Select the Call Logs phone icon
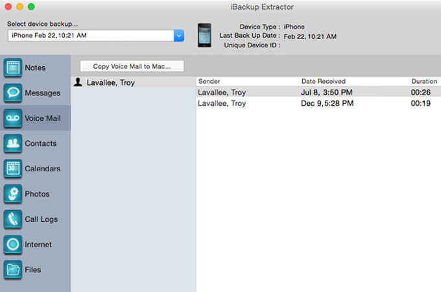The height and width of the screenshot is (292, 441). (13, 219)
